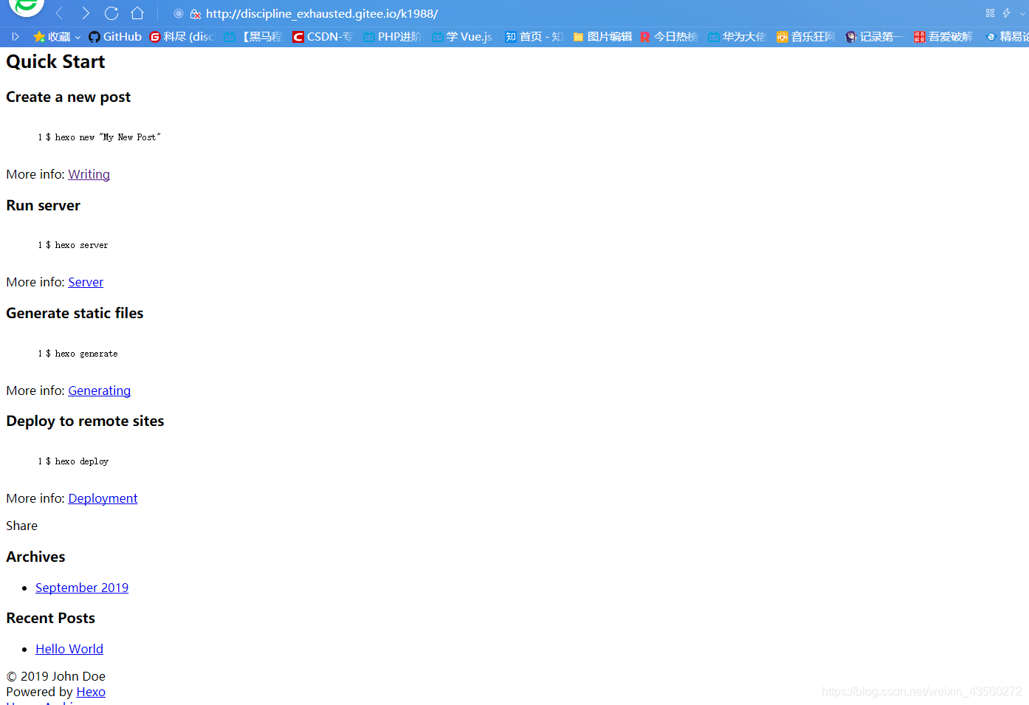Viewport: 1029px width, 705px height.
Task: Open the 收藏 favorites star menu
Action: click(57, 36)
